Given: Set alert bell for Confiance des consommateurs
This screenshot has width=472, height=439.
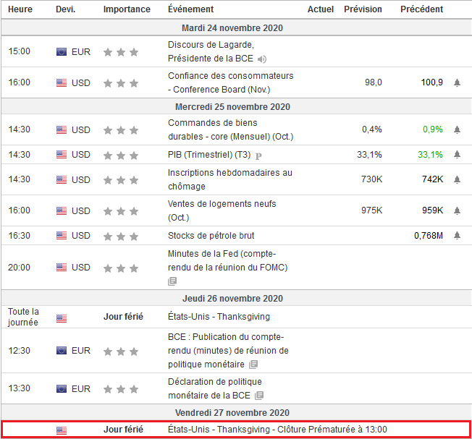Looking at the screenshot, I should (x=457, y=82).
